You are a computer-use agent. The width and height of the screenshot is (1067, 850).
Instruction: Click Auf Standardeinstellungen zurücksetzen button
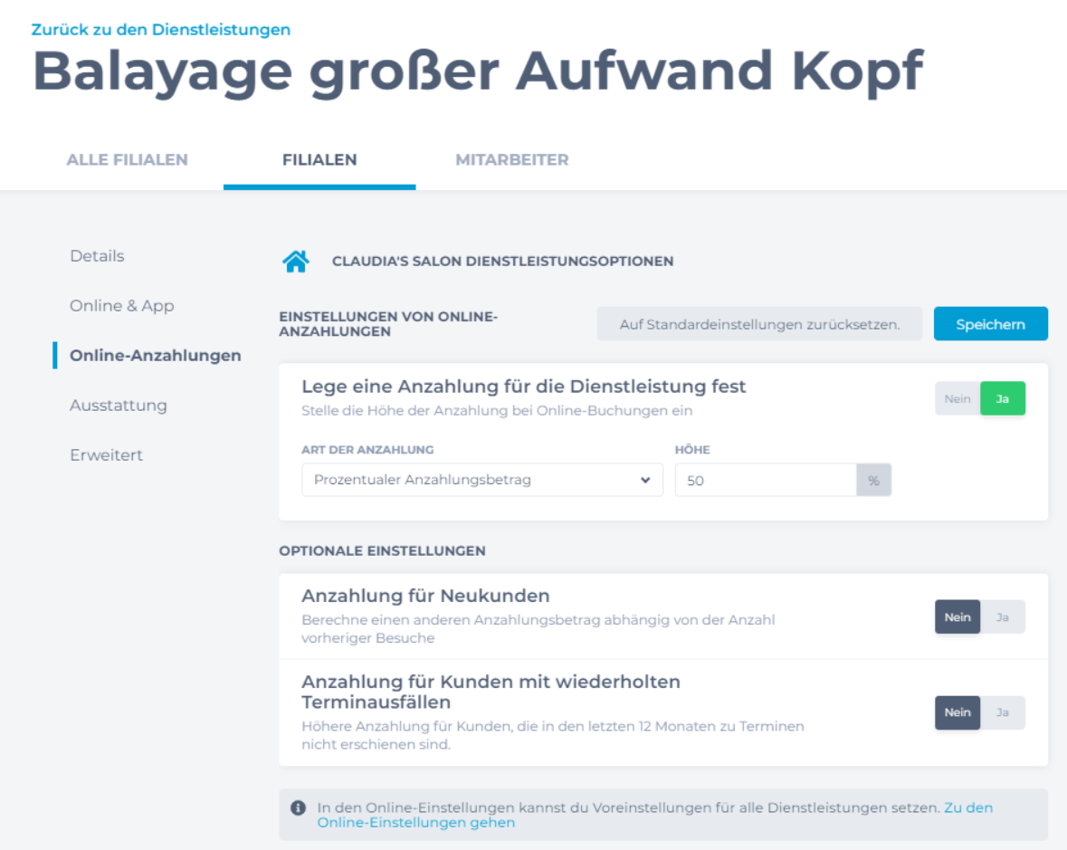click(759, 324)
